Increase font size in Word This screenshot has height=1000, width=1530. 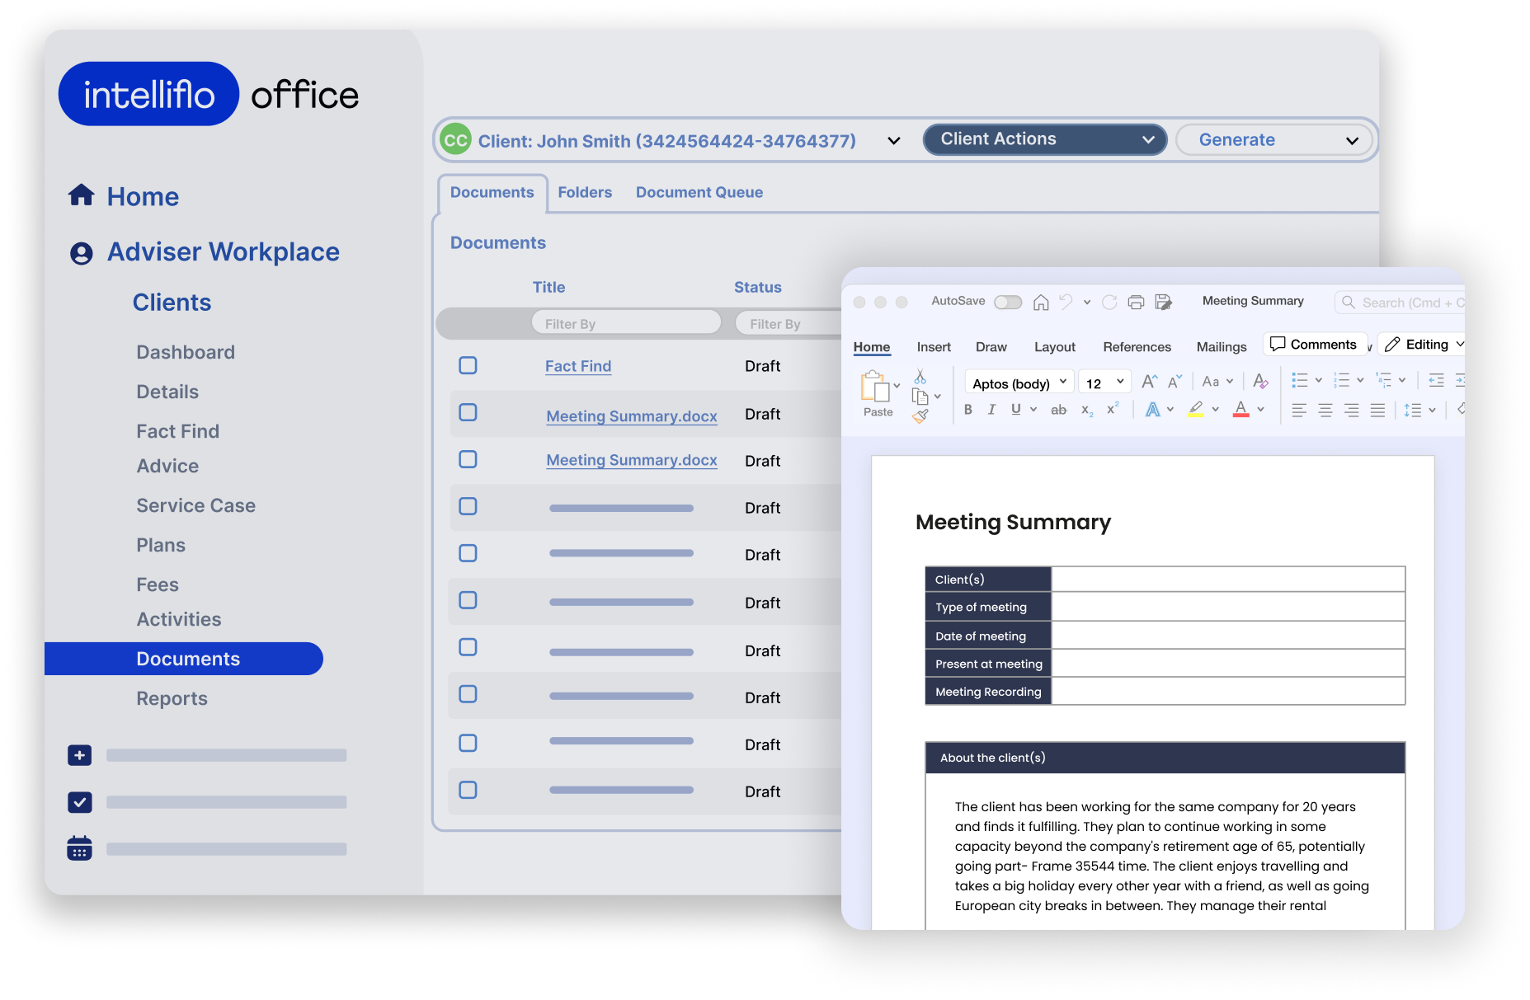(x=1149, y=381)
